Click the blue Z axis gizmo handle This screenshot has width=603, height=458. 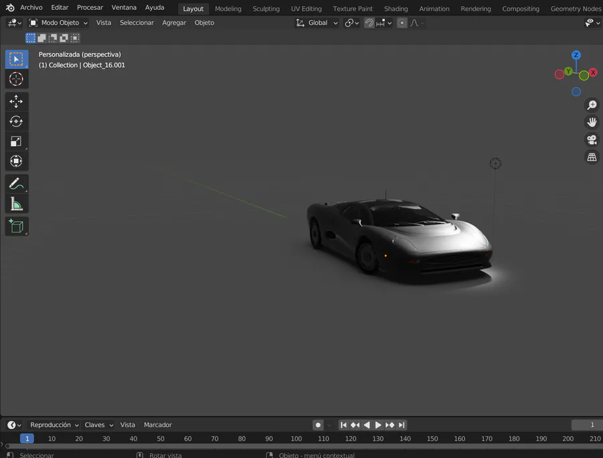click(576, 55)
